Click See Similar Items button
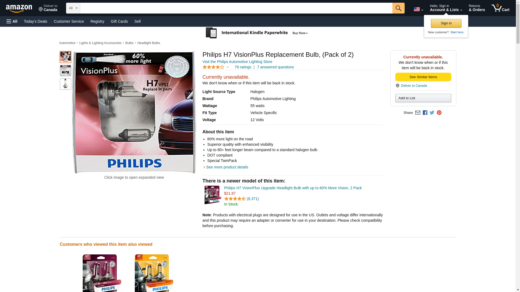520x292 pixels. (423, 77)
